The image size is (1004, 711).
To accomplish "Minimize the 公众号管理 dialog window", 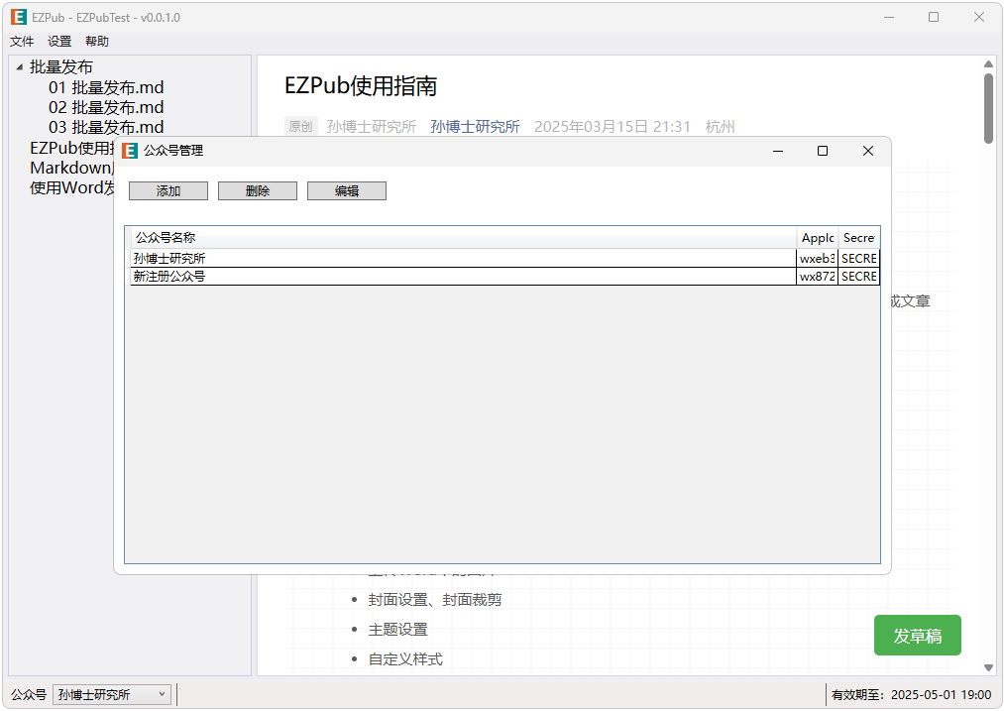I will coord(778,151).
